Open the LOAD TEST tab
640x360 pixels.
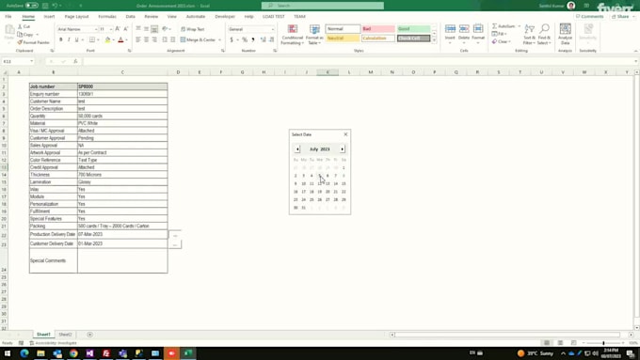(x=274, y=17)
